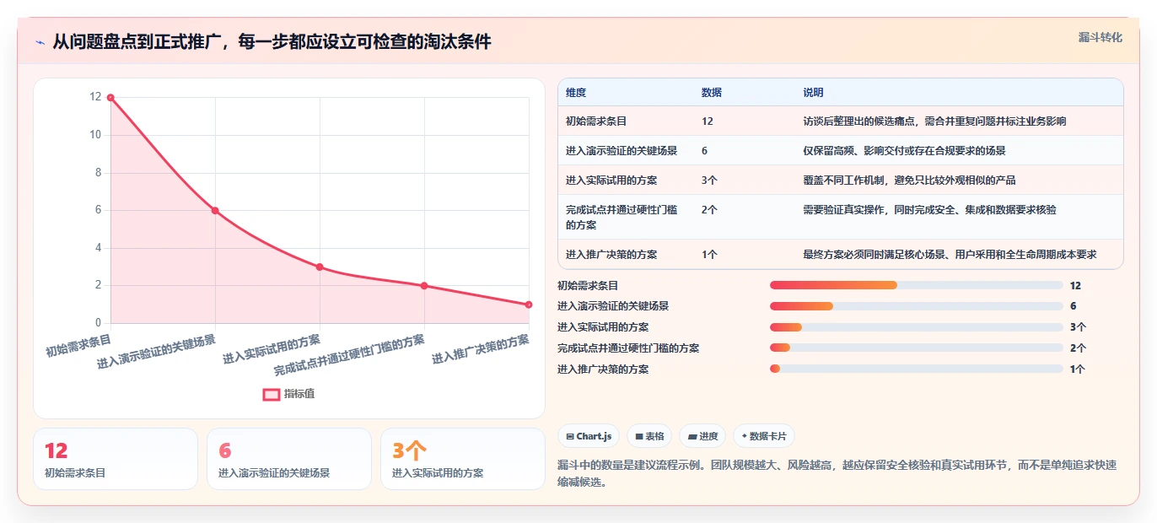
Task: Open the stat card showing 3个 进入实际试用的方案
Action: pos(463,459)
